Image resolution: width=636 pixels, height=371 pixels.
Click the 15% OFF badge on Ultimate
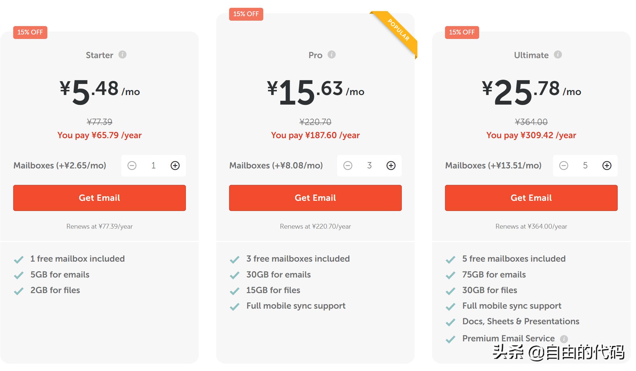(462, 32)
